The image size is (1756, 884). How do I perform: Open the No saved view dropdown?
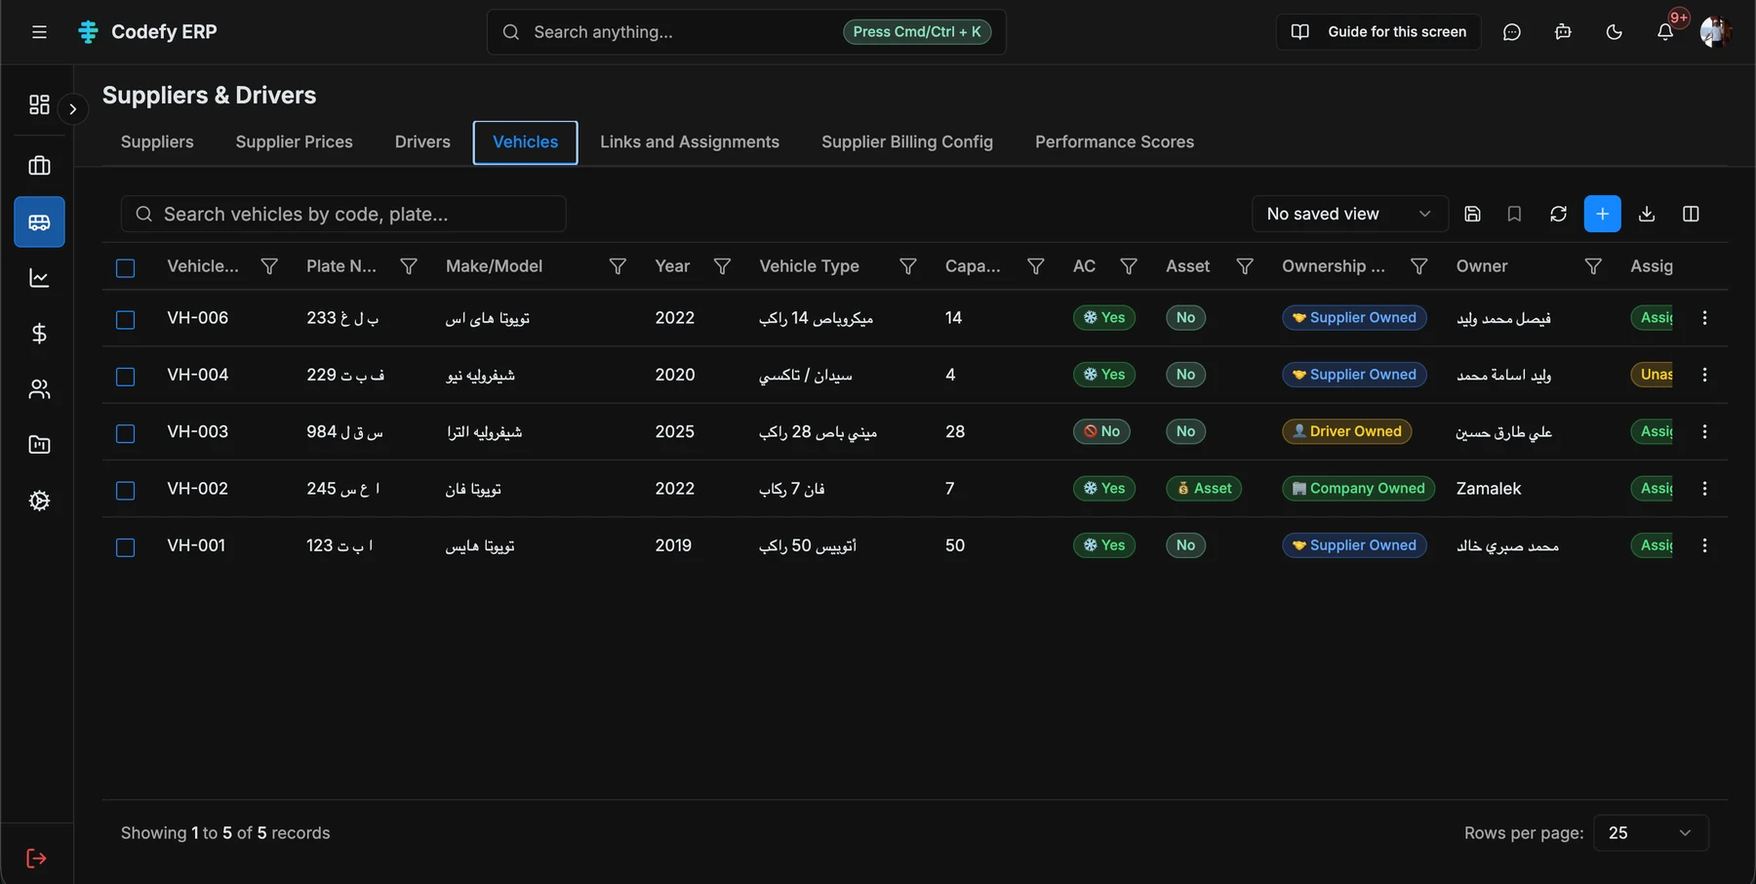(x=1348, y=214)
